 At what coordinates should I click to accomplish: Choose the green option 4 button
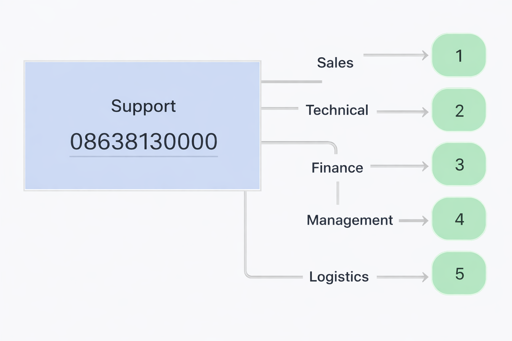(x=459, y=219)
